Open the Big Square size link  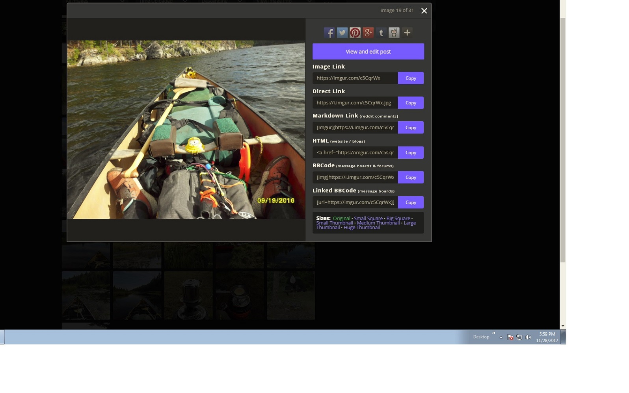click(398, 218)
